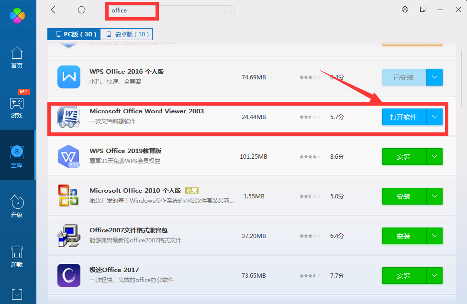Open the 首页 home section
This screenshot has width=467, height=304.
point(17,58)
